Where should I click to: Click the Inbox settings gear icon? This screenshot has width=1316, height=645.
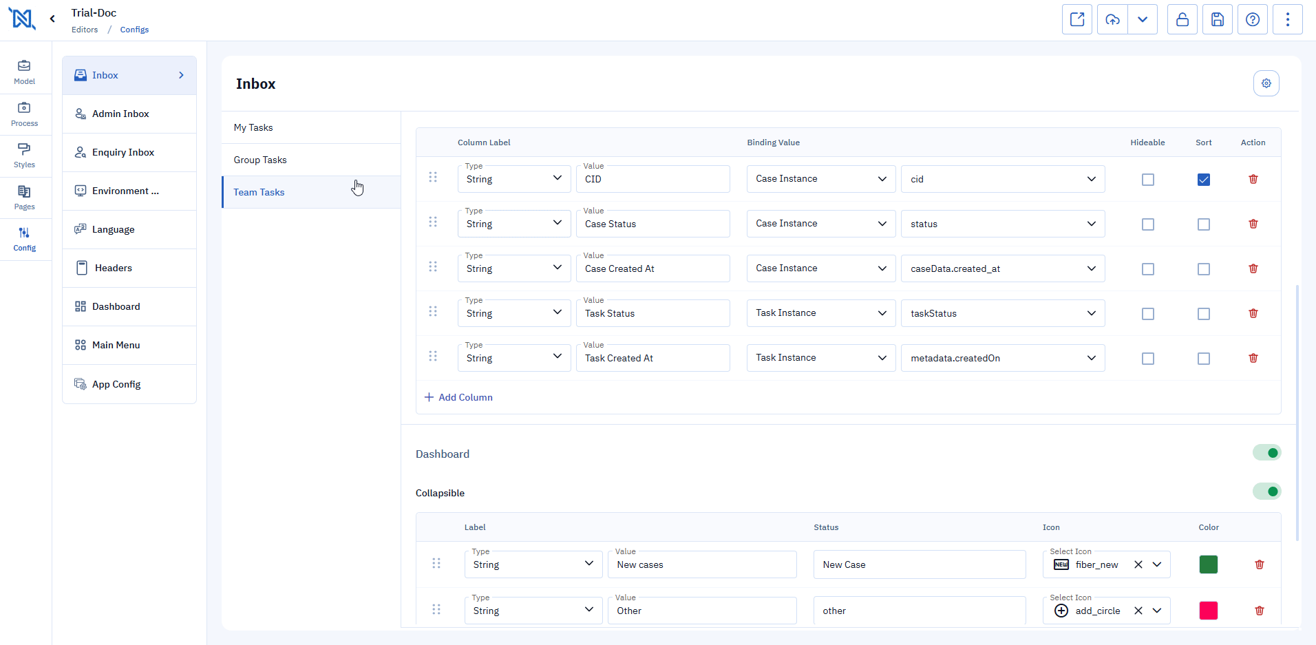point(1266,83)
